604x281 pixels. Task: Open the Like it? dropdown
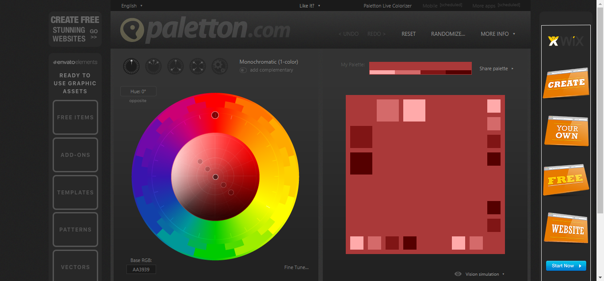(x=310, y=6)
